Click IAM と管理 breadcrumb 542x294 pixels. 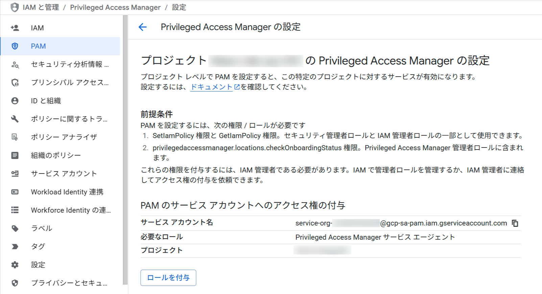point(41,7)
